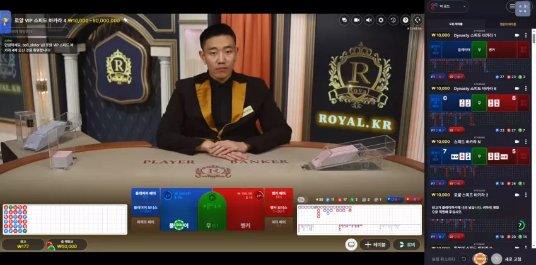Click the fullscreen rotate icon in top toolbar
The image size is (536, 265).
(x=417, y=20)
